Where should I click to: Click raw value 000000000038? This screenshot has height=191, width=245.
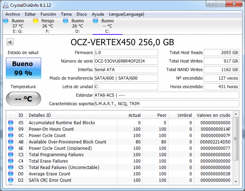click(x=215, y=174)
